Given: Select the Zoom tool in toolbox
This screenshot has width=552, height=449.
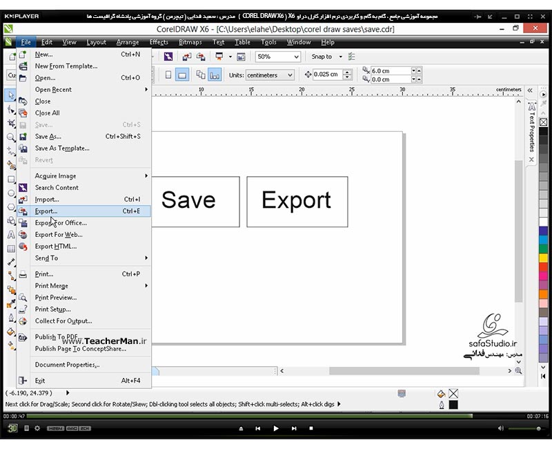Looking at the screenshot, I should tap(11, 137).
